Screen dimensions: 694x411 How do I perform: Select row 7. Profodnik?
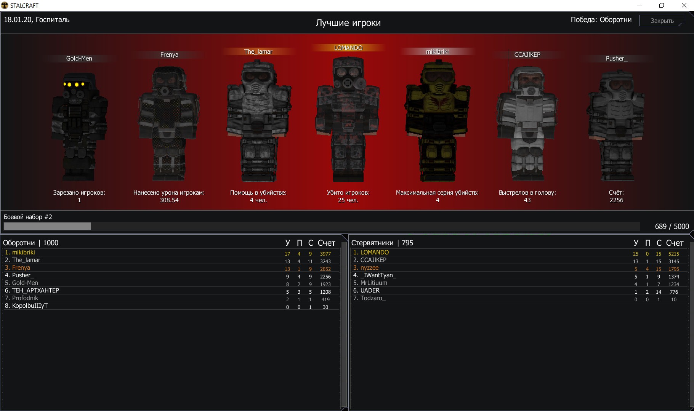pos(171,298)
